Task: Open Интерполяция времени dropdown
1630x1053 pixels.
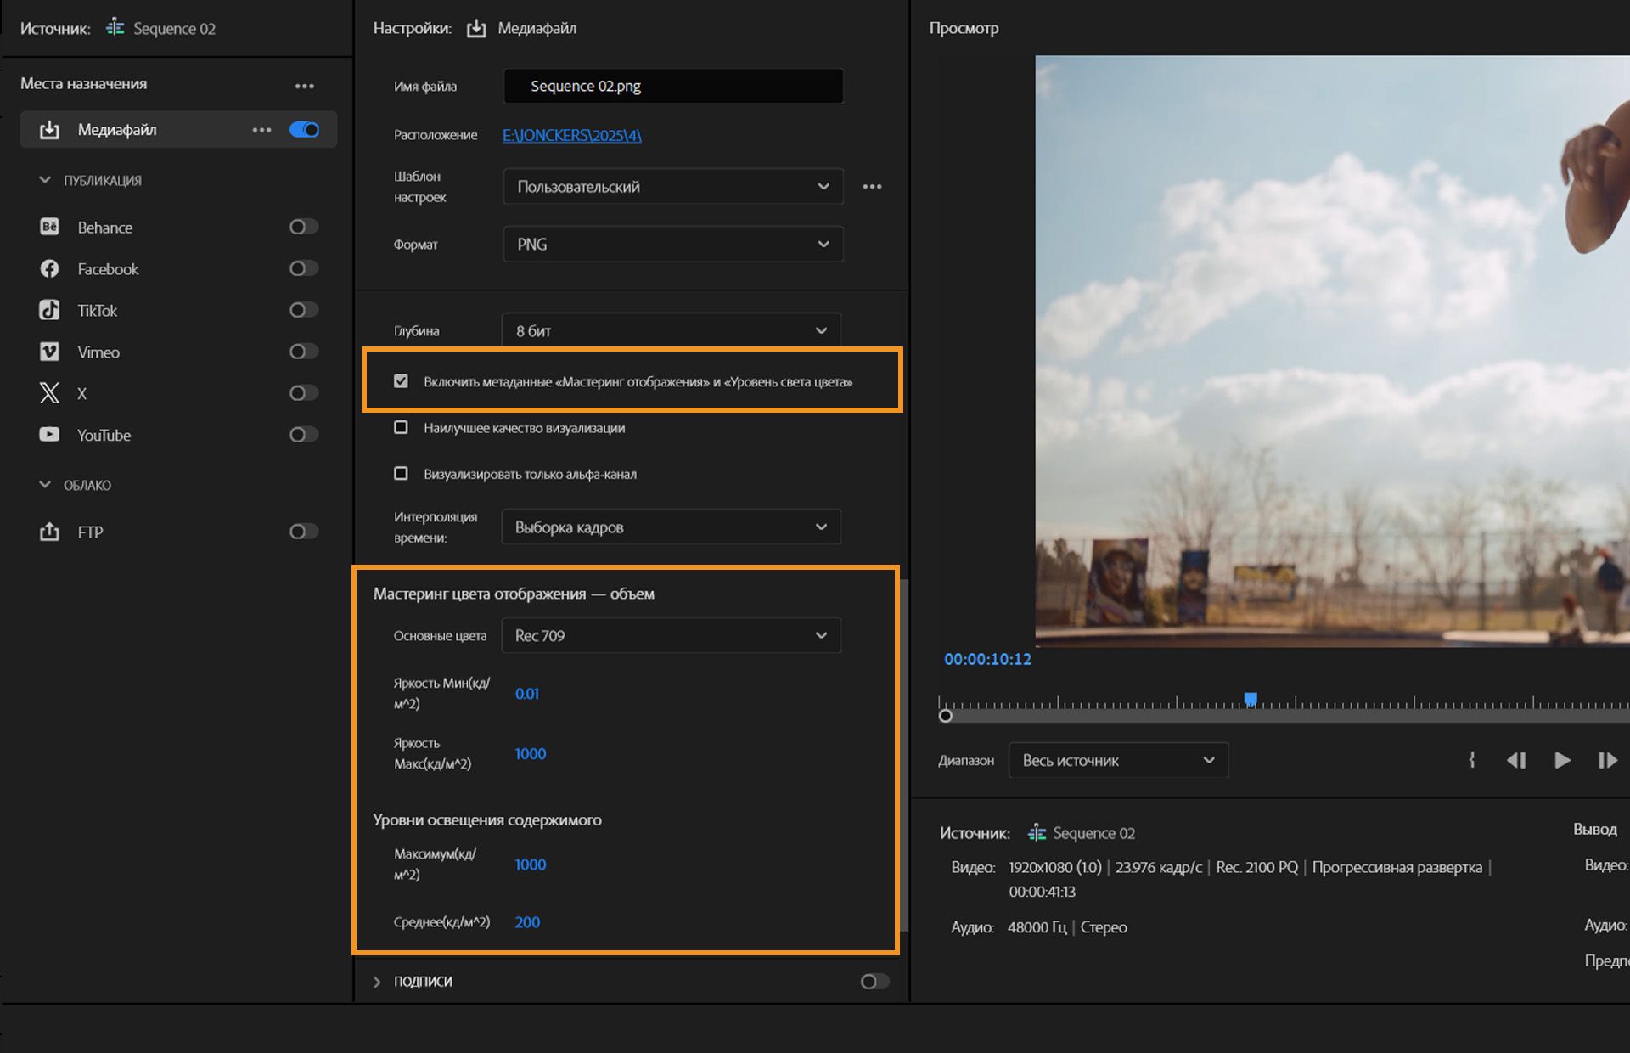Action: click(671, 527)
